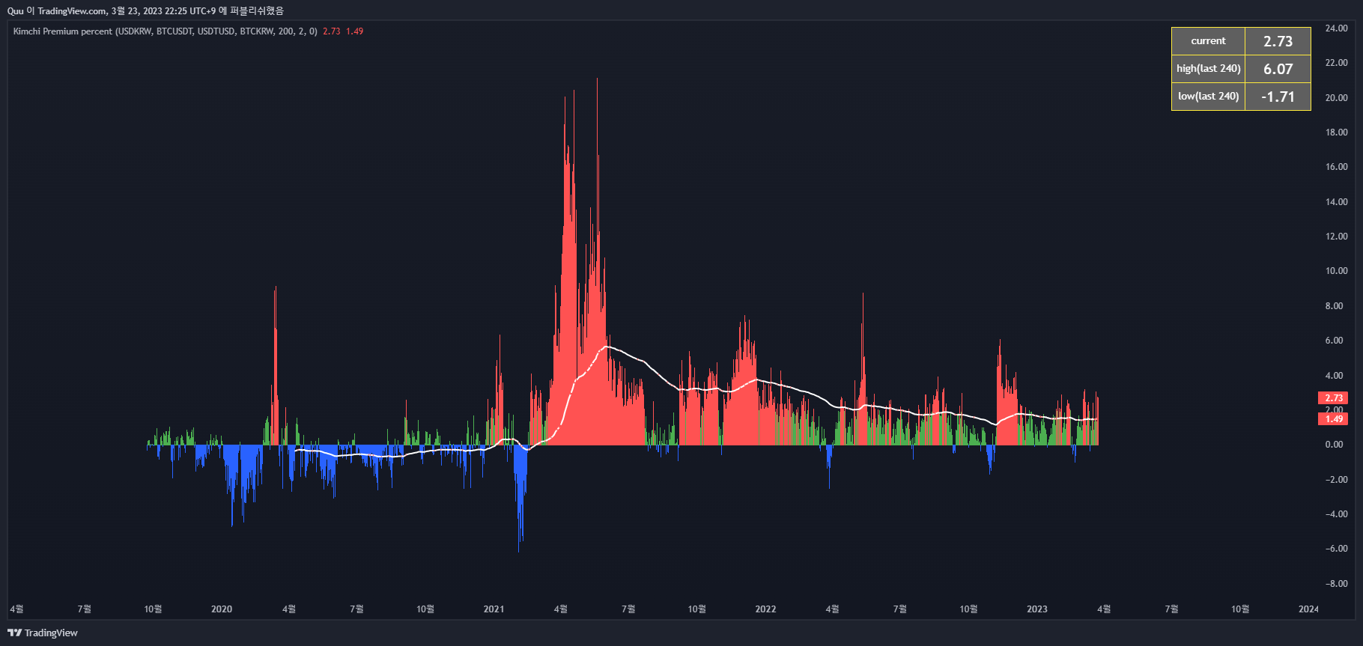The image size is (1363, 646).
Task: Click the 2024 label on time axis
Action: [x=1308, y=609]
